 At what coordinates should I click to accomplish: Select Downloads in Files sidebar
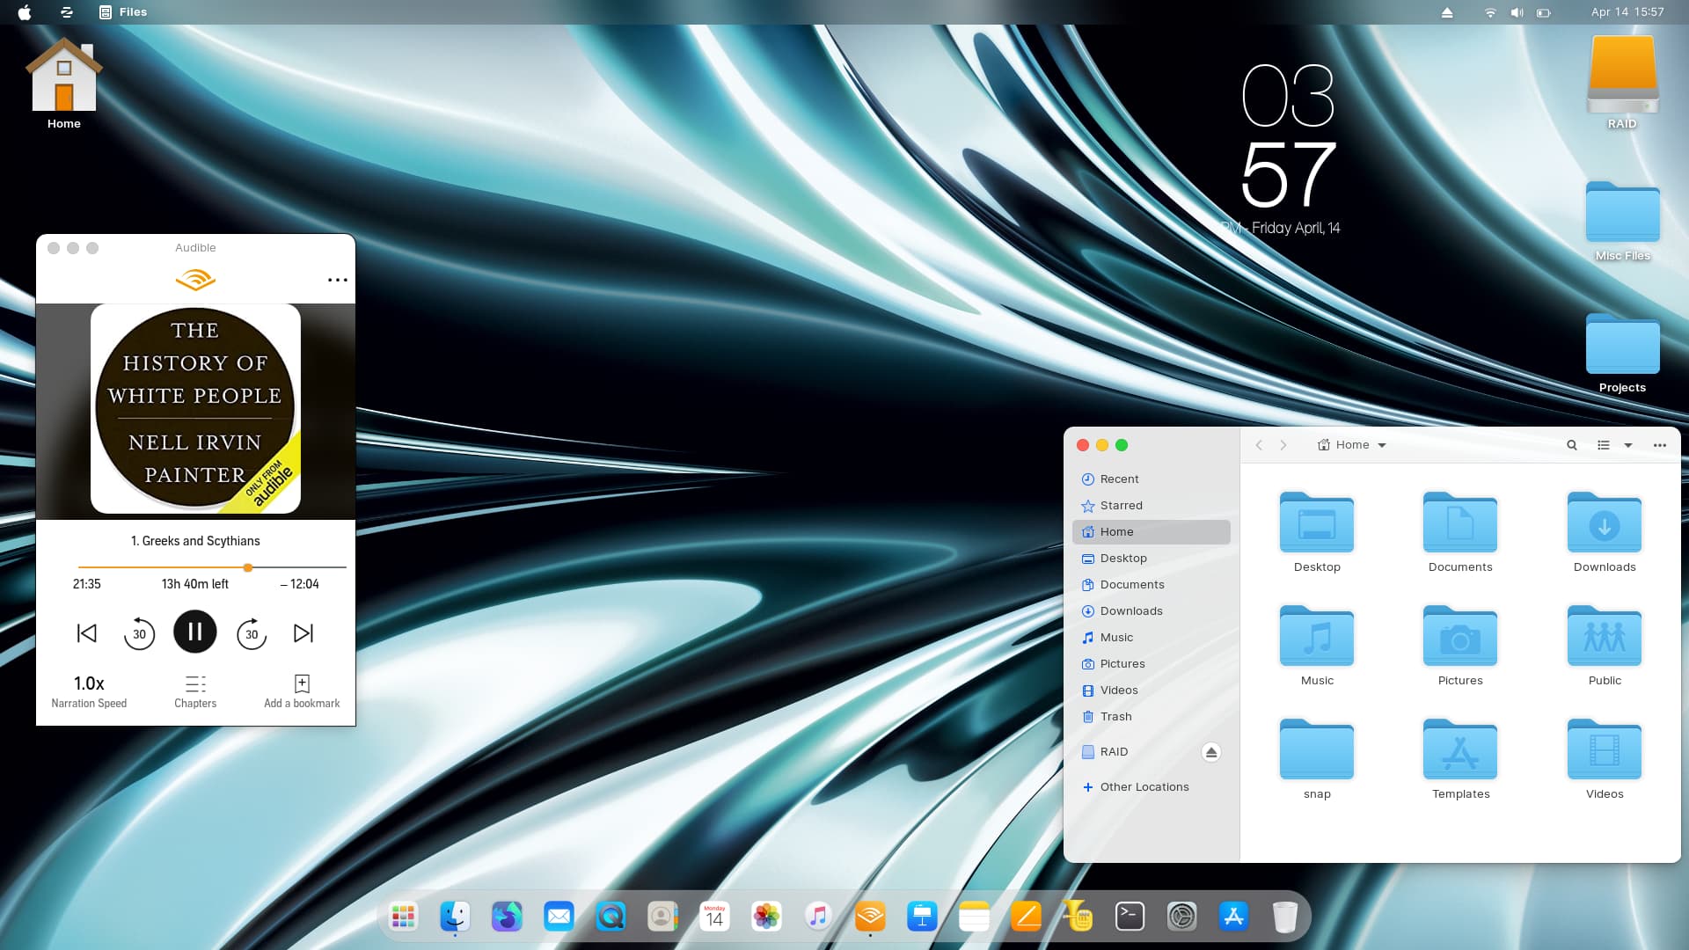pos(1151,611)
